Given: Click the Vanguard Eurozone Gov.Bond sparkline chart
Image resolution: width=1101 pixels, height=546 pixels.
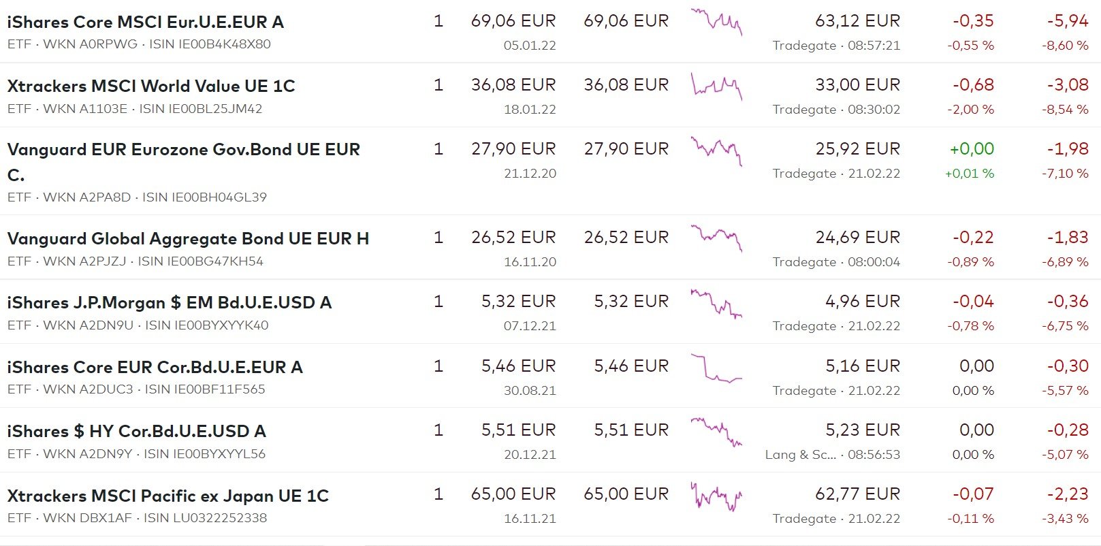Looking at the screenshot, I should tap(716, 150).
